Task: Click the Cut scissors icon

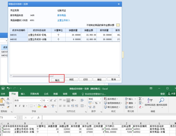Action: coord(8,99)
